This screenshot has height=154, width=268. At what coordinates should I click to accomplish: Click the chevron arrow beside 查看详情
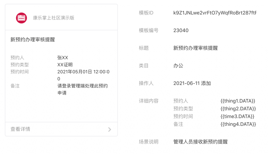(x=110, y=129)
